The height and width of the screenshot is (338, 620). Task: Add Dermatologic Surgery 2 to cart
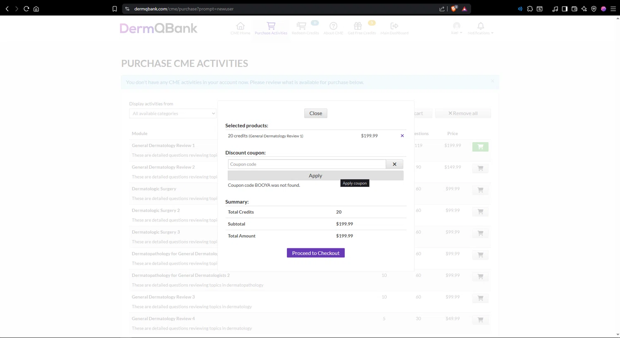point(480,212)
